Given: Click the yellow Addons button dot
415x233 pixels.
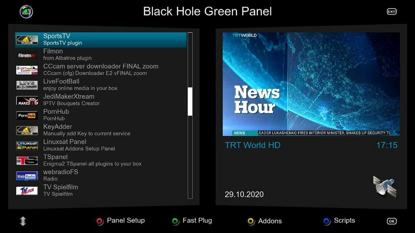Looking at the screenshot, I should [251, 221].
